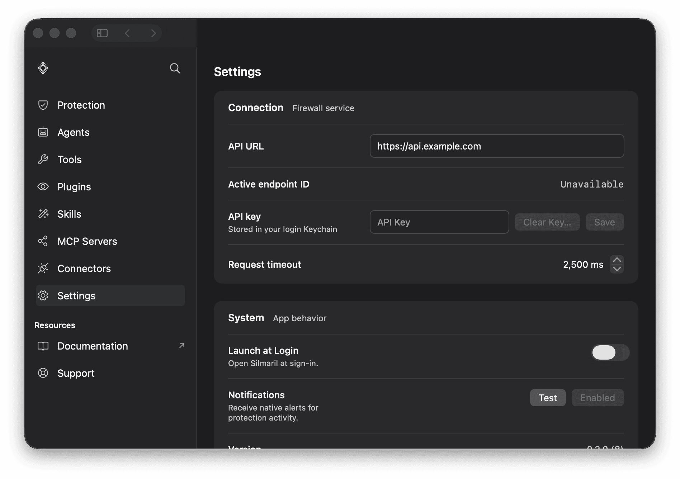Click the Support lifebuoy icon
This screenshot has width=680, height=479.
(43, 373)
